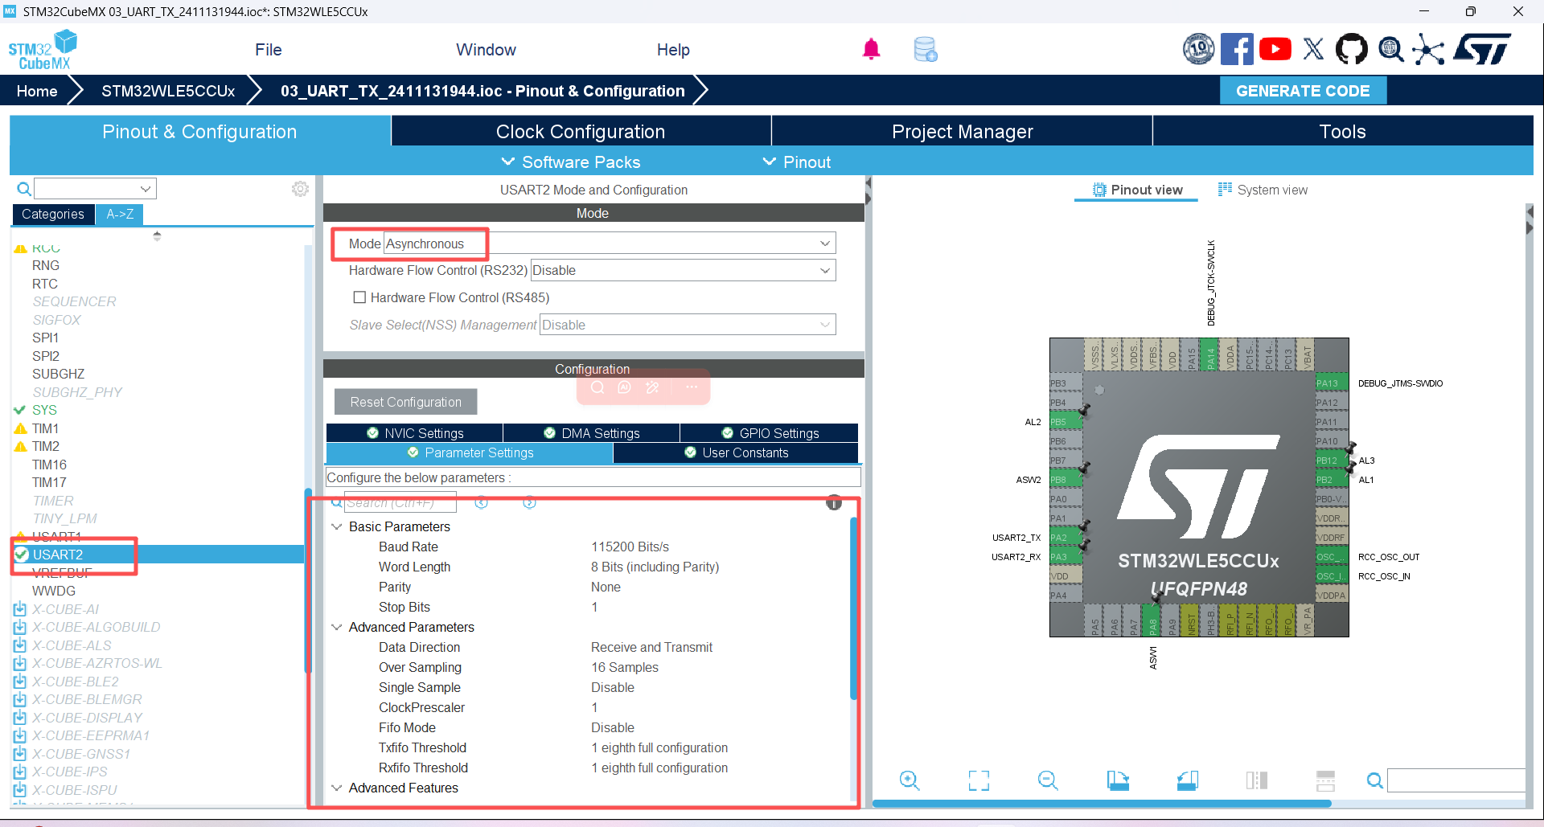The width and height of the screenshot is (1544, 827).
Task: Click the GENERATE CODE button
Action: tap(1303, 91)
